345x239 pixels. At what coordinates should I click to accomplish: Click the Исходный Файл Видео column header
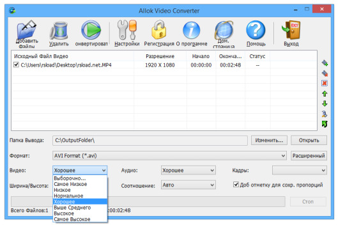(x=73, y=56)
